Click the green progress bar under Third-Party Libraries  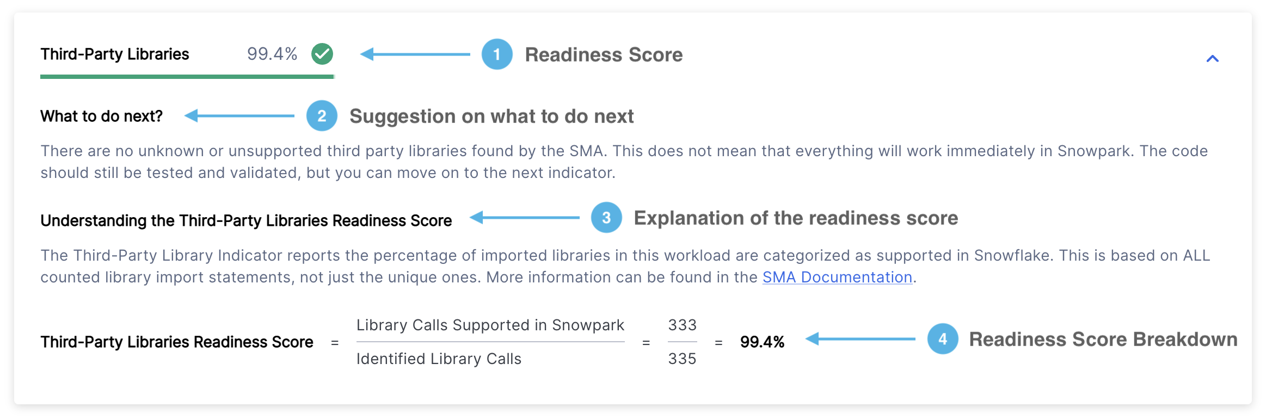coord(187,78)
